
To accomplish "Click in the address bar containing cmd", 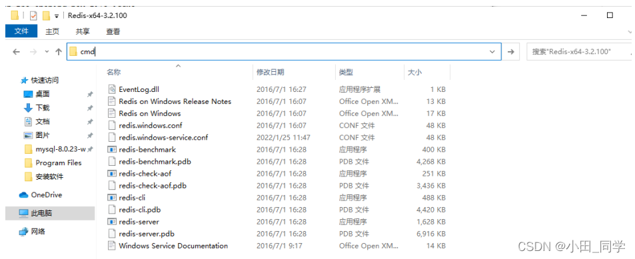I will point(284,52).
